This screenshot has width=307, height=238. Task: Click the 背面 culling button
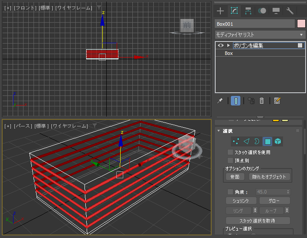(235, 177)
